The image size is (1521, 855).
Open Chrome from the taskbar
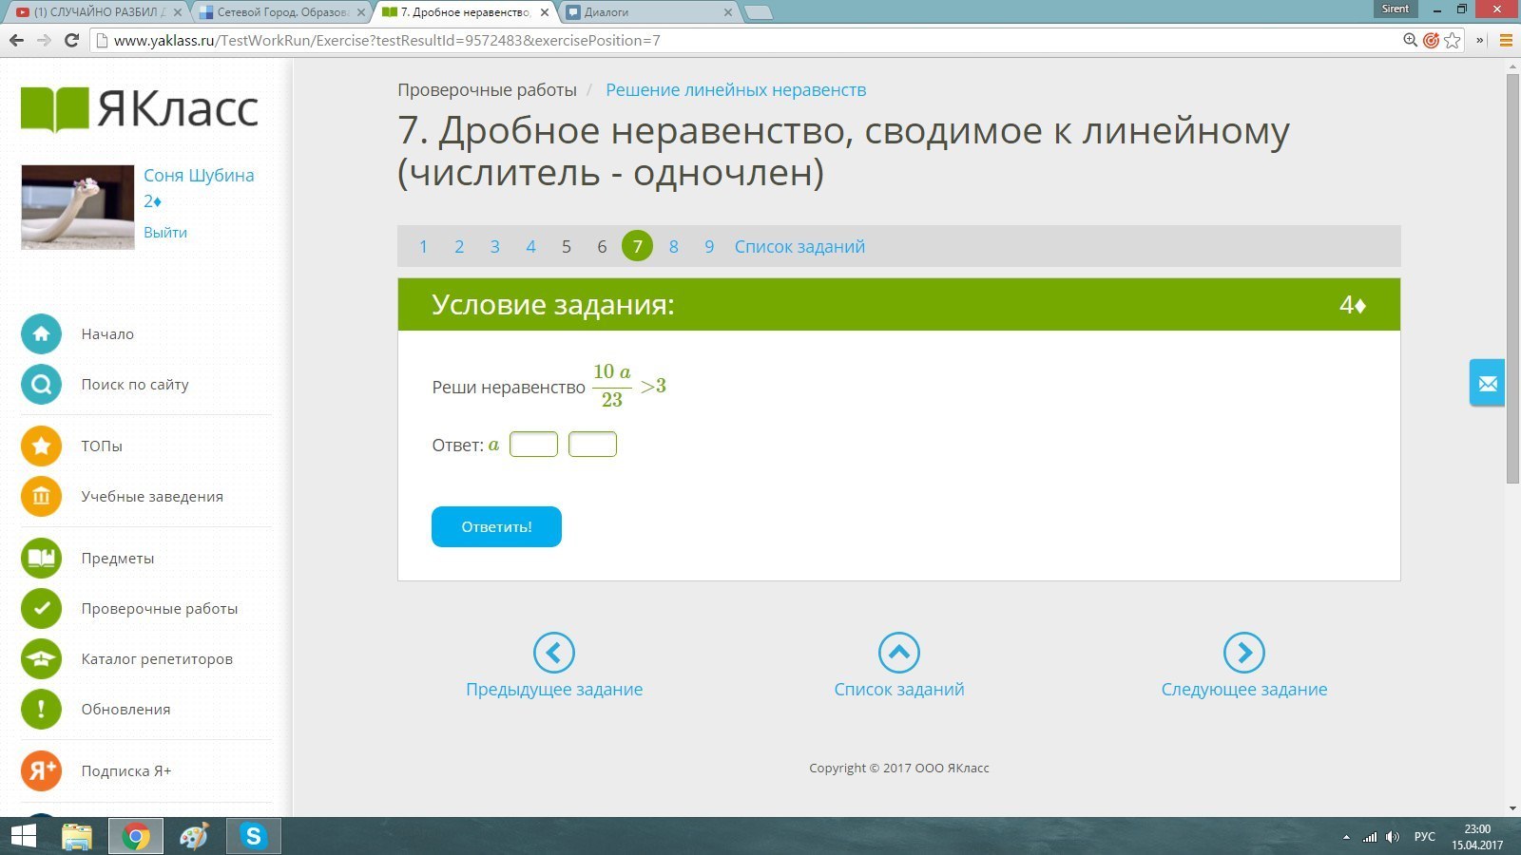click(136, 836)
